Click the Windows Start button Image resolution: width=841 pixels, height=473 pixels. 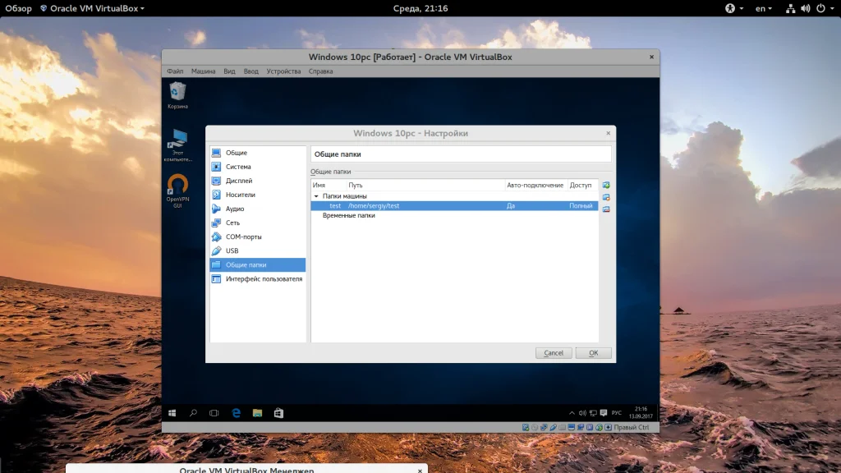172,412
